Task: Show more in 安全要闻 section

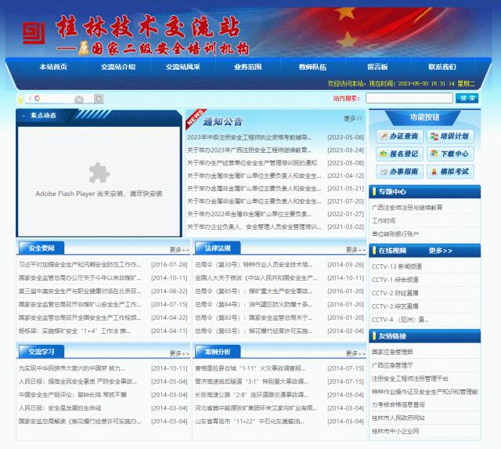Action: 179,250
